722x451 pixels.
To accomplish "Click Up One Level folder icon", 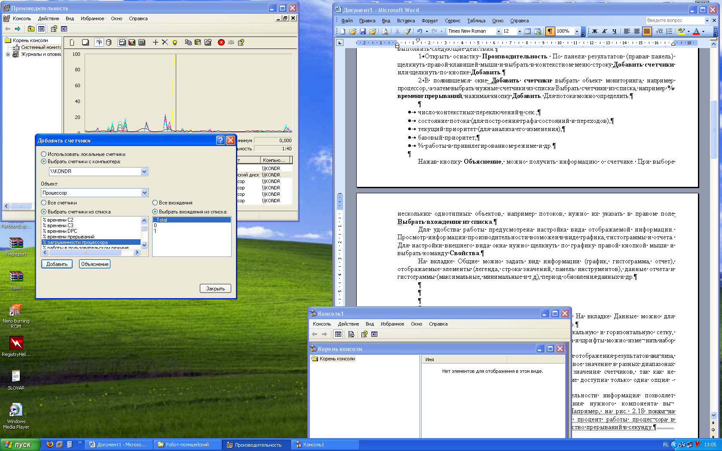I will point(31,29).
